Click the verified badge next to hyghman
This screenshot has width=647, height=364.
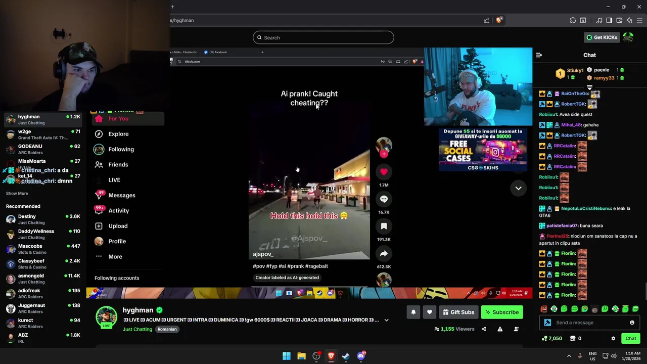159,310
